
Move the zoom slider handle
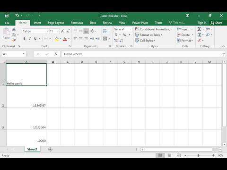pyautogui.click(x=198, y=155)
